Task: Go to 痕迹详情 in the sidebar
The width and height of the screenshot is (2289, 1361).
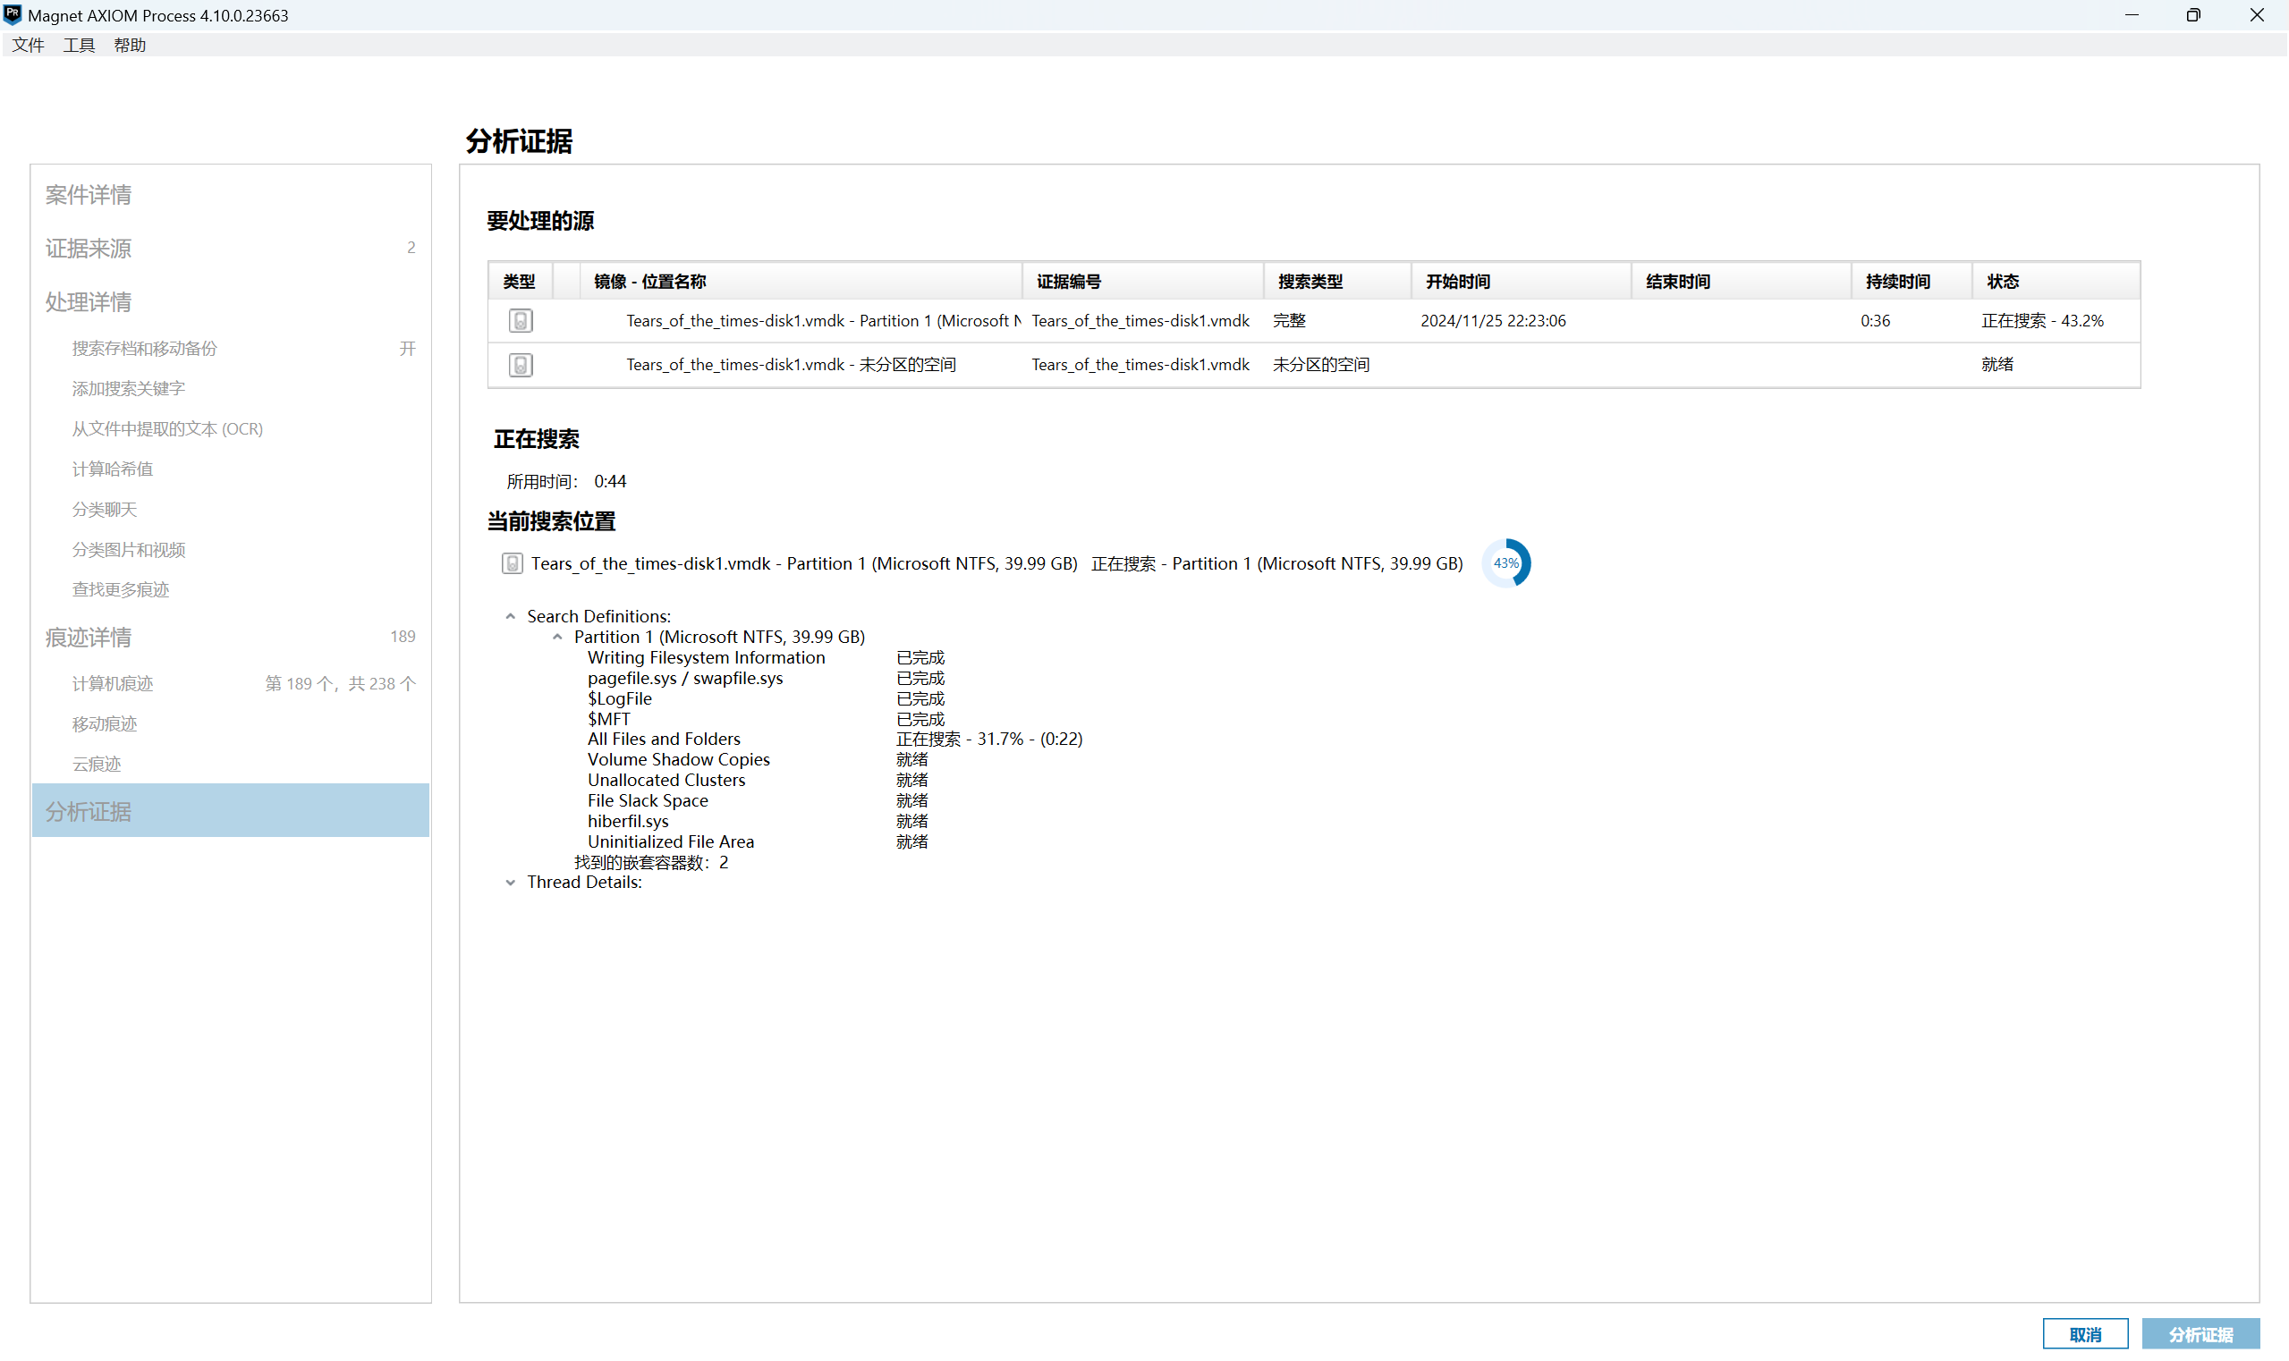Action: point(88,638)
